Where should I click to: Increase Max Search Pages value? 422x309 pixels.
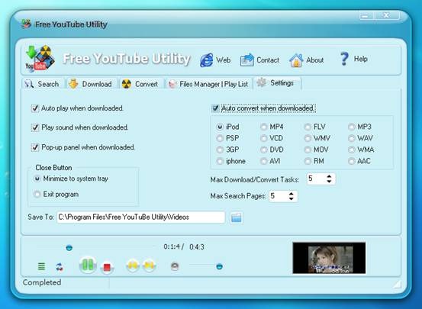291,194
